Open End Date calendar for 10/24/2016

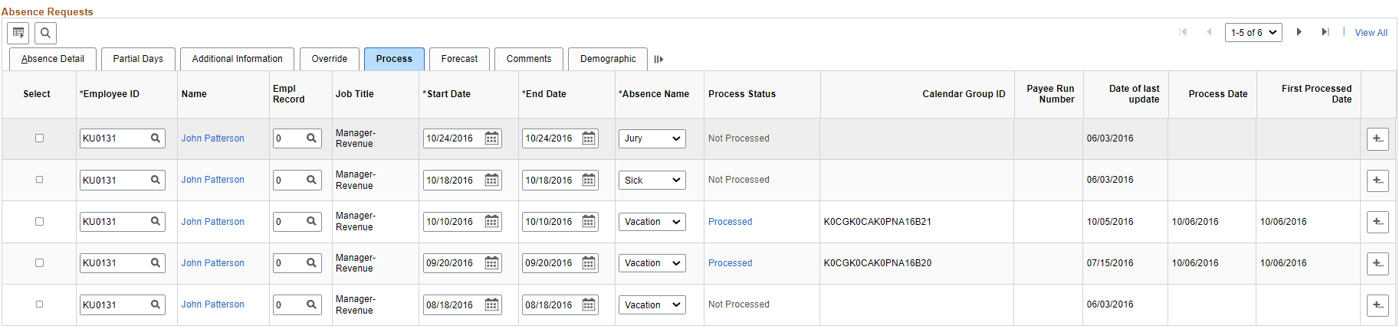(589, 138)
